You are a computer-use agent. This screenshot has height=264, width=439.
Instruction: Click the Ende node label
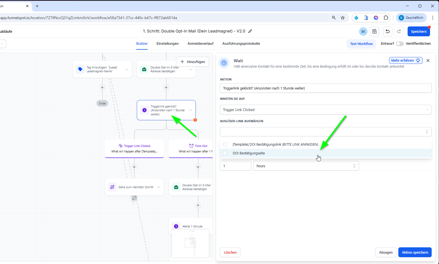tap(102, 103)
